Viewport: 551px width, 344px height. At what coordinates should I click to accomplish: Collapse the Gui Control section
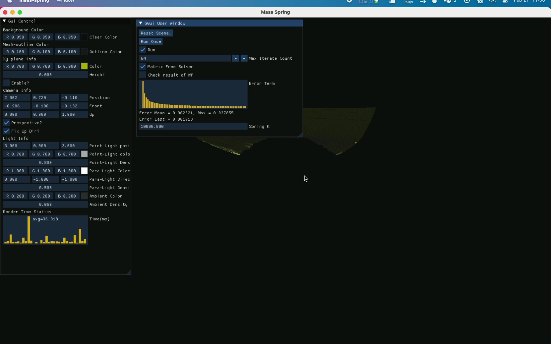point(5,21)
